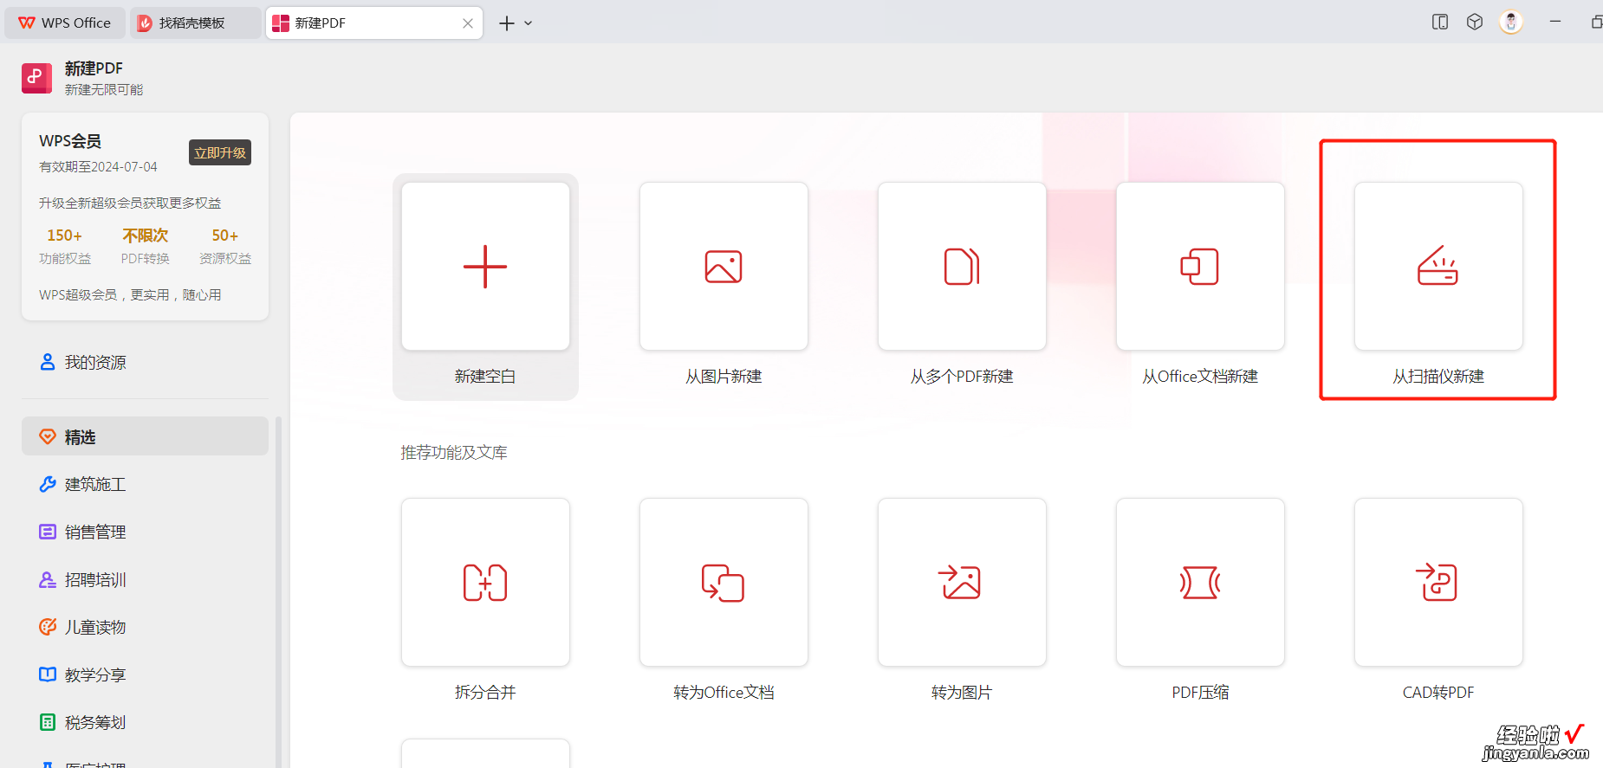Image resolution: width=1603 pixels, height=768 pixels.
Task: Click the 推荐功能及文库 heading
Action: click(454, 453)
